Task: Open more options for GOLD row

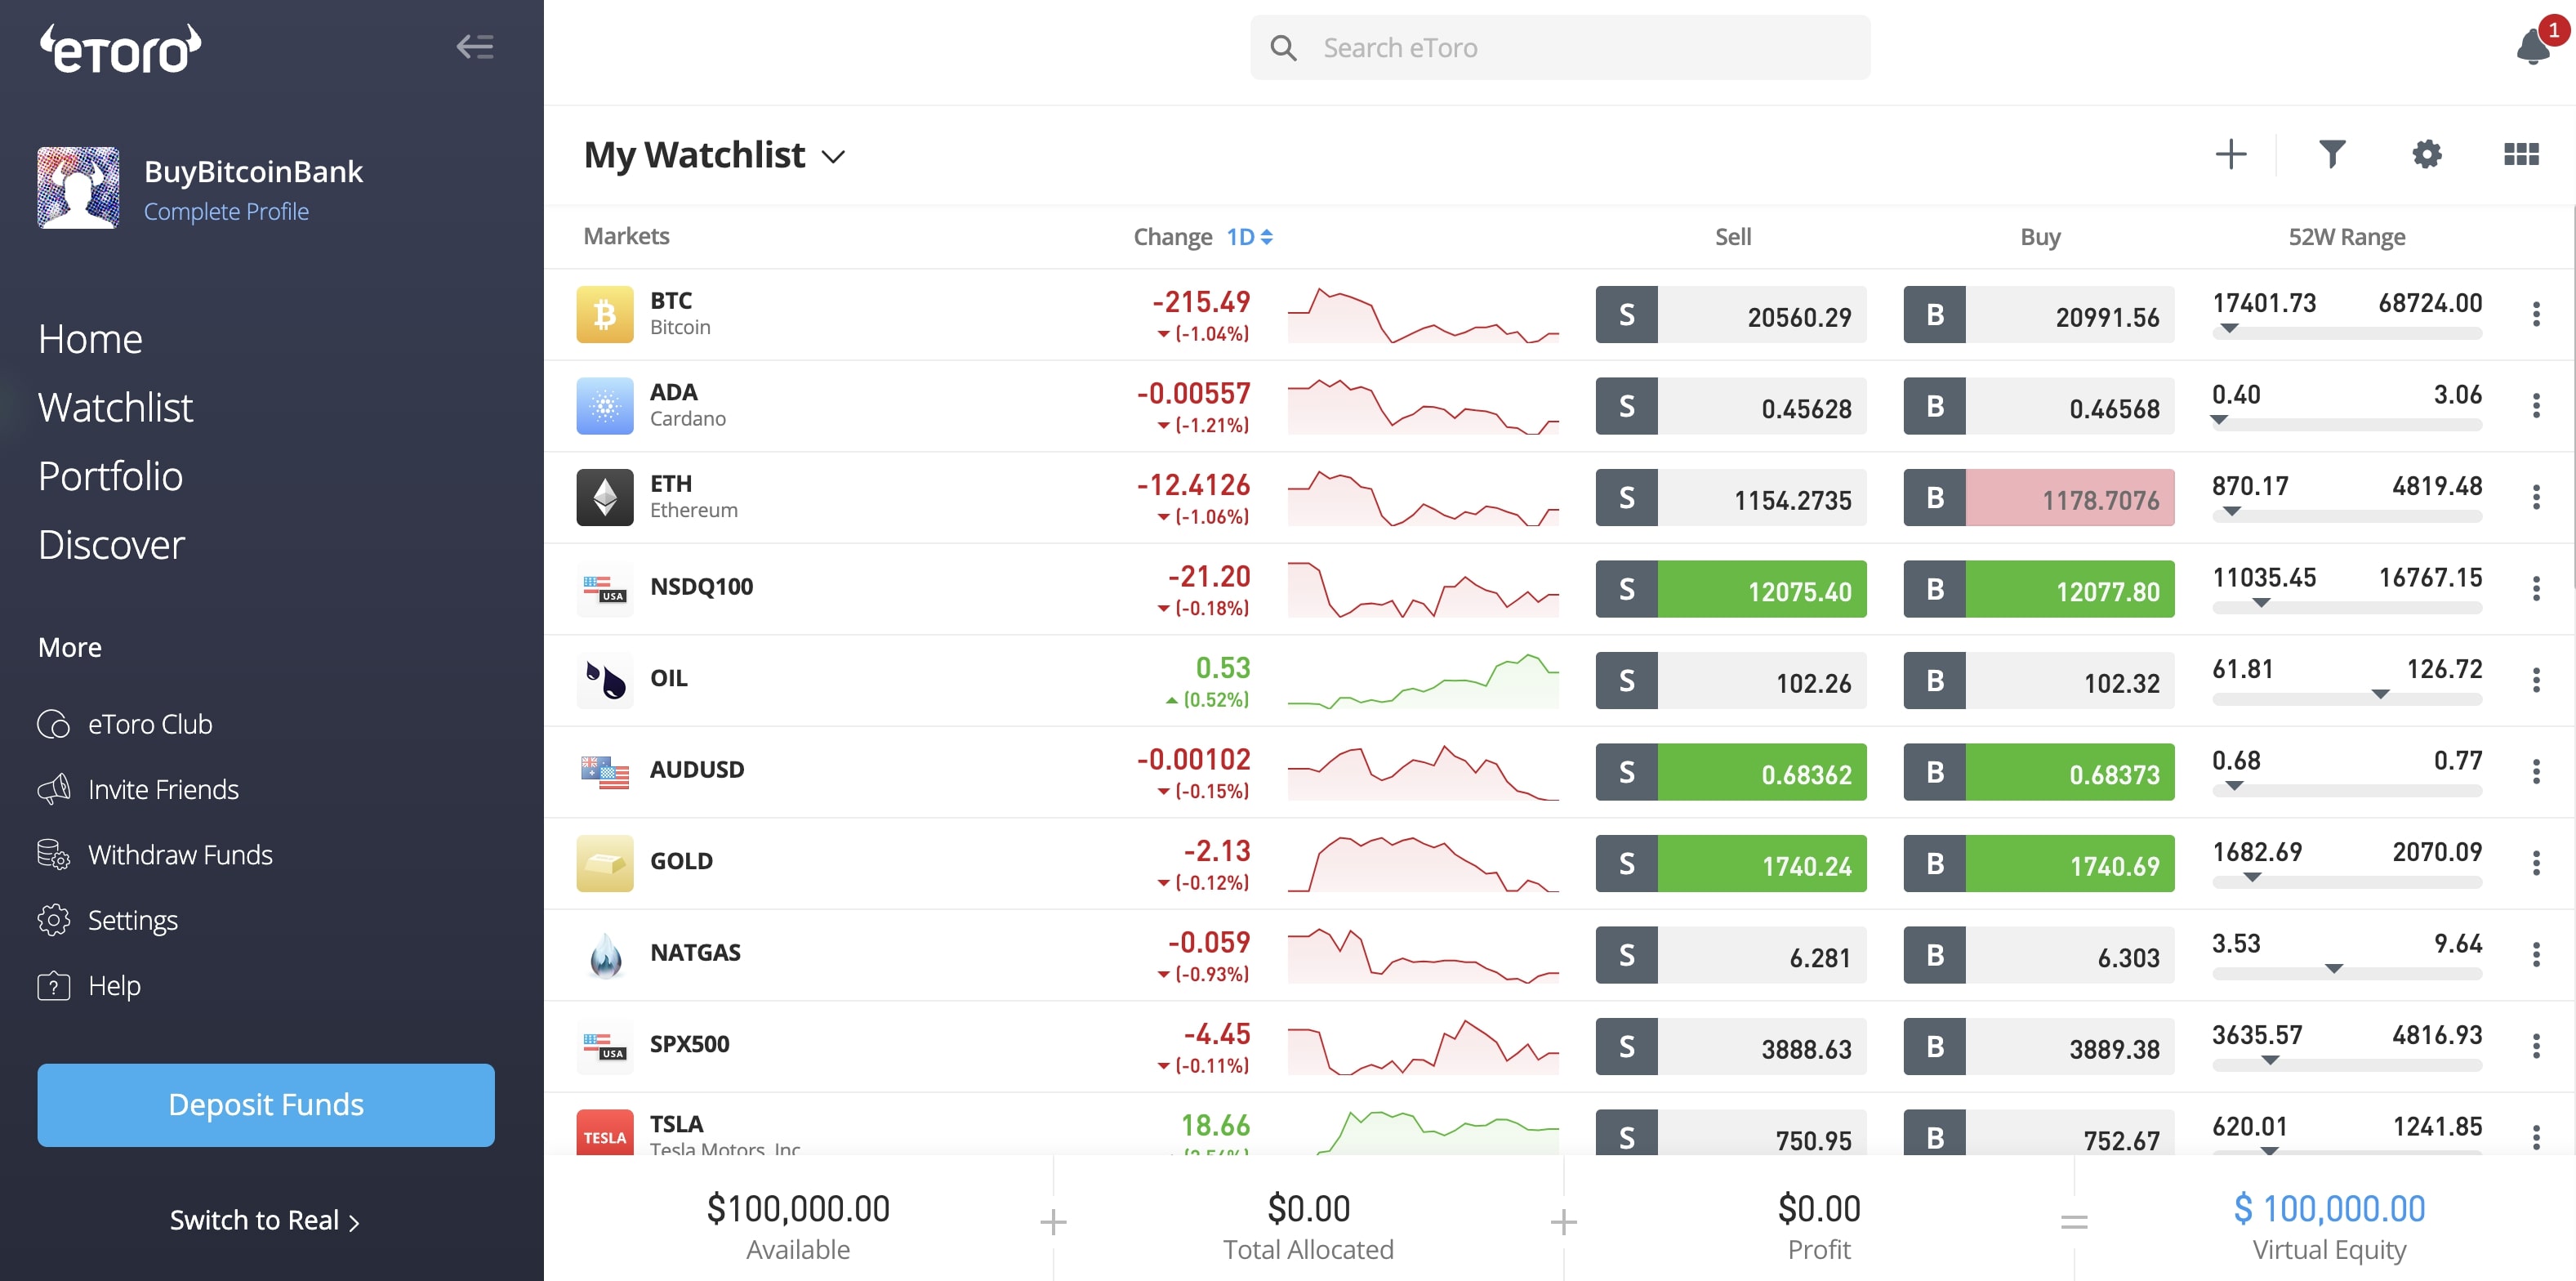Action: point(2536,863)
